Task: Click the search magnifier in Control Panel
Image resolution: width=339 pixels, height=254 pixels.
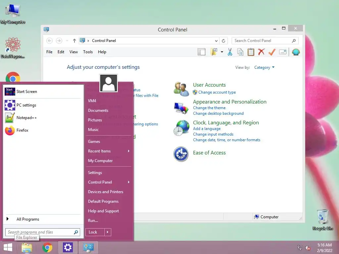Action: click(x=294, y=41)
